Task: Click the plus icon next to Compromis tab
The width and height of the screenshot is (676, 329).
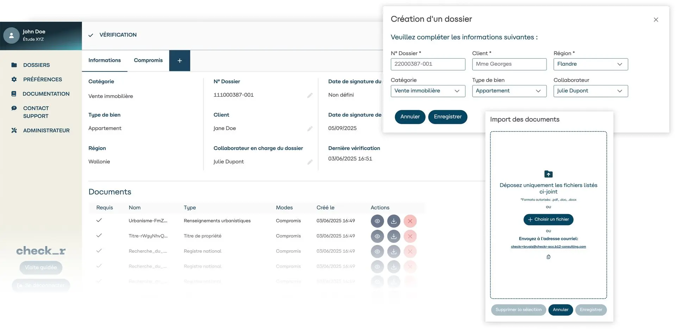Action: pos(180,61)
